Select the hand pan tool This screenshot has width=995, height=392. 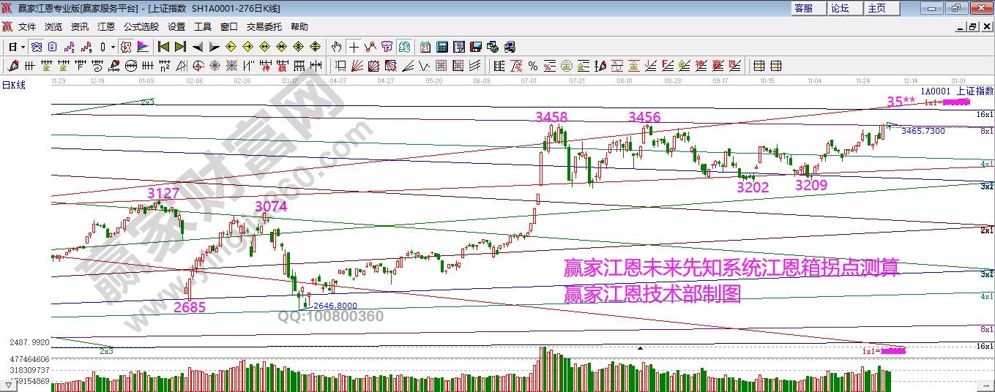(x=336, y=47)
